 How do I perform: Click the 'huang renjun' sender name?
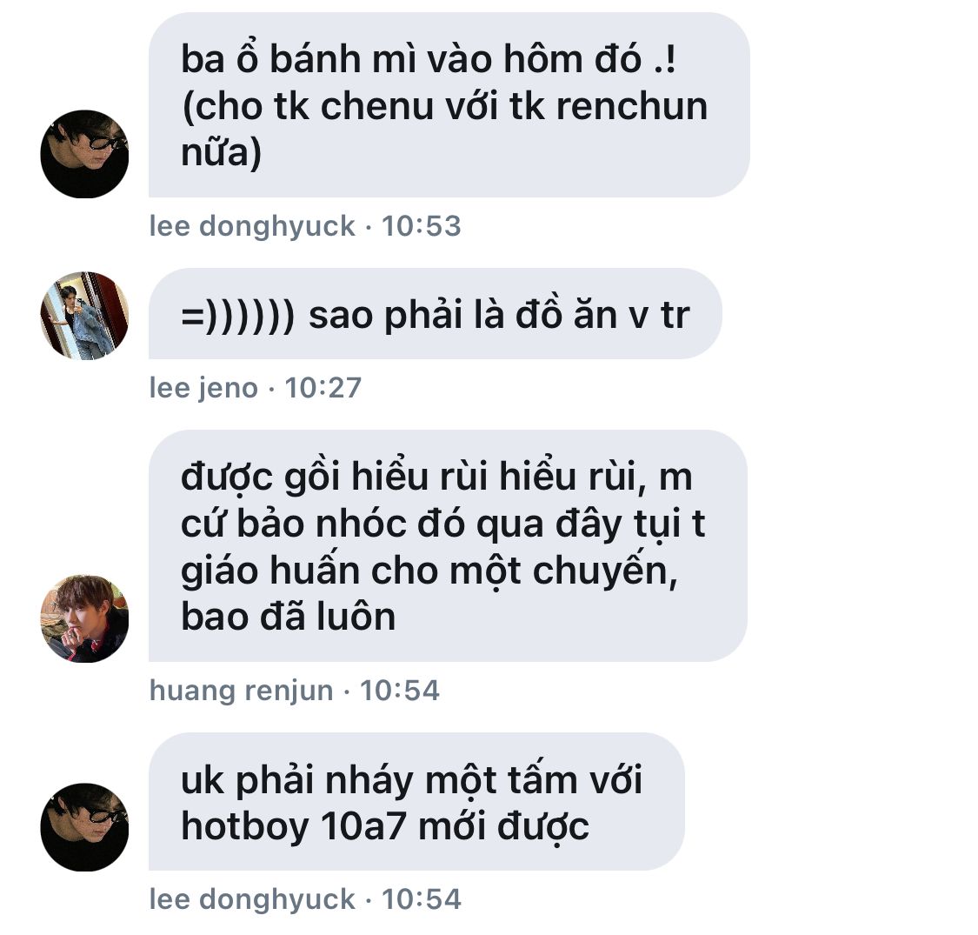pos(242,691)
